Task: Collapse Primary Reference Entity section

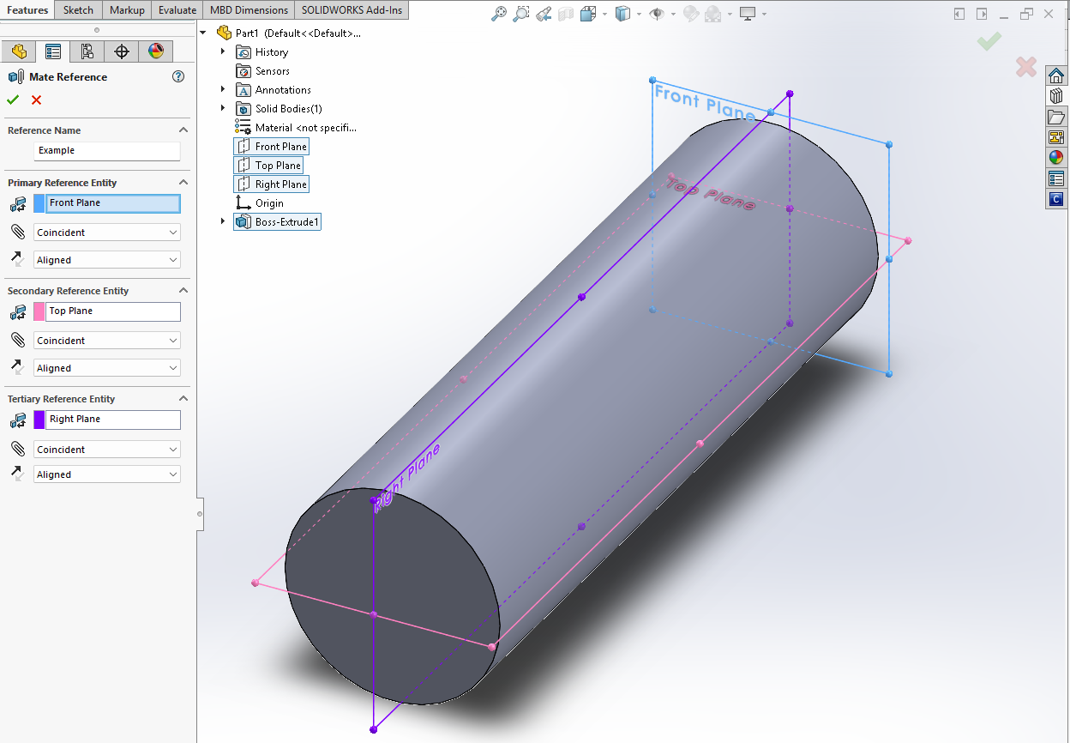Action: tap(183, 183)
